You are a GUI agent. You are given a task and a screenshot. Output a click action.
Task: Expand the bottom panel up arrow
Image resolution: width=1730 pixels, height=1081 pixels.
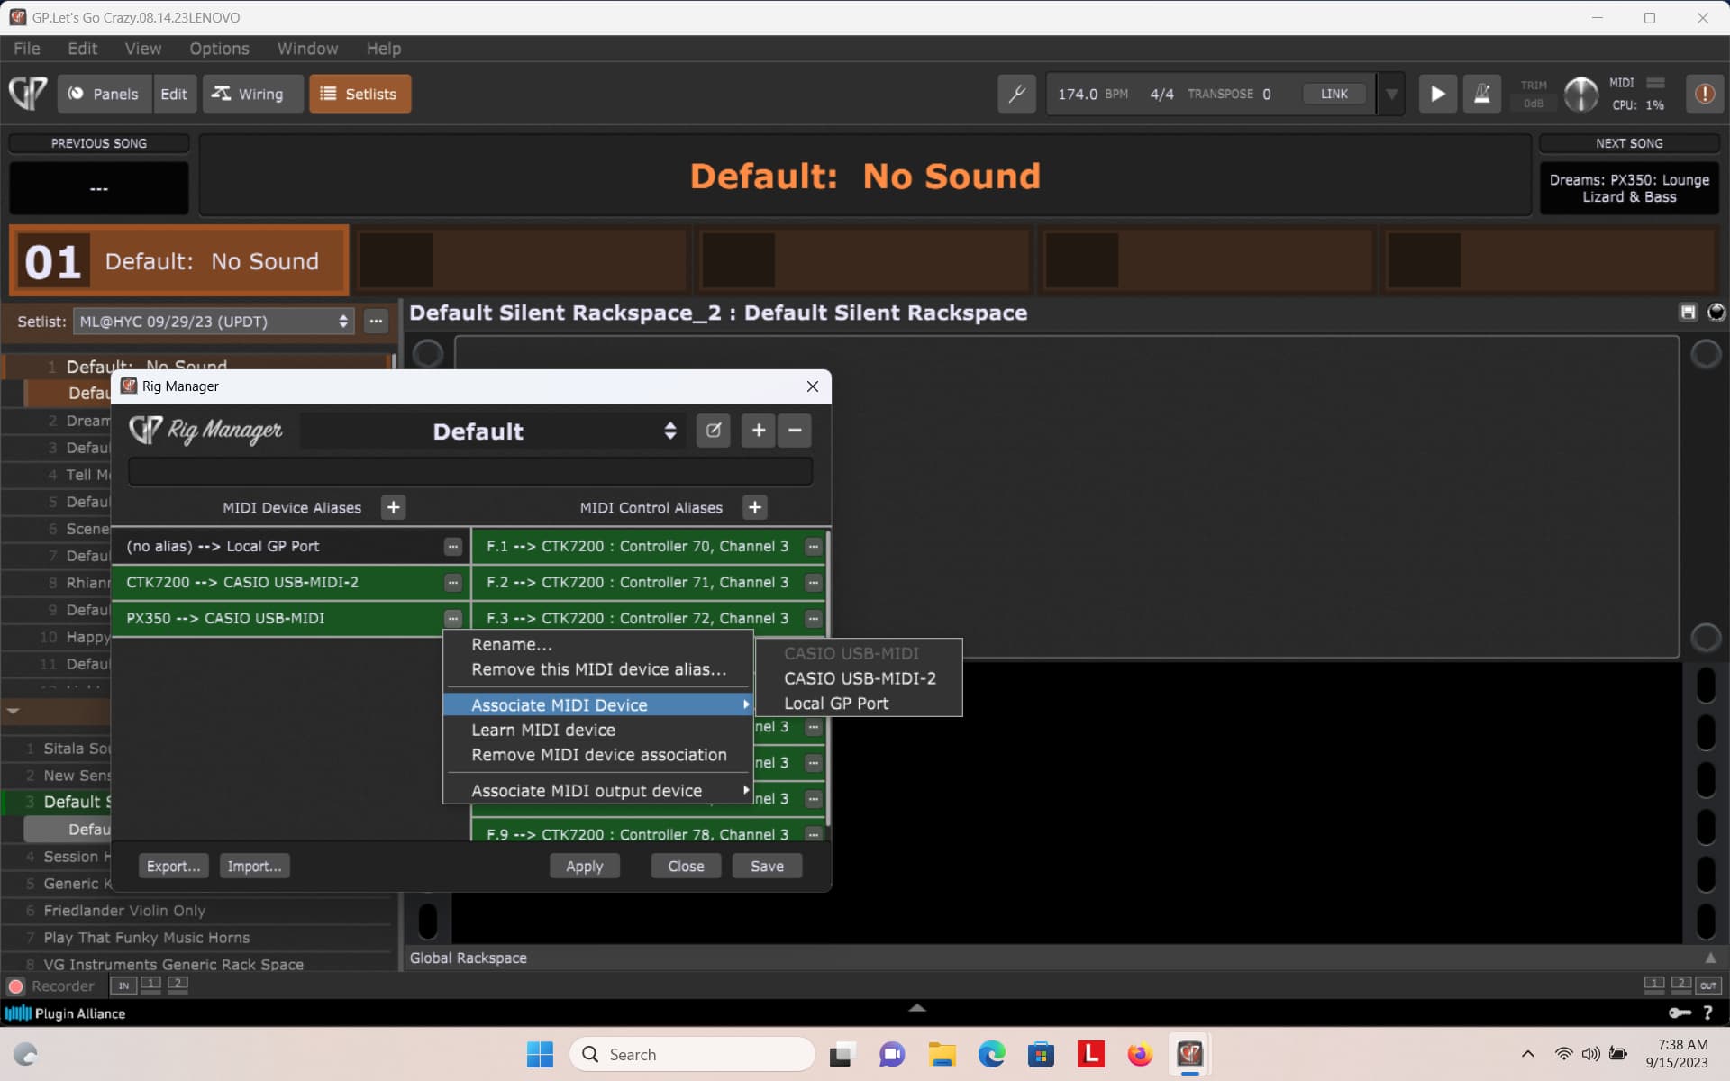917,1008
